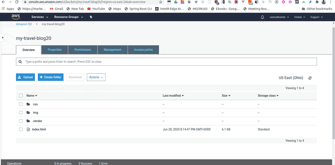Screen dimensions: 335x165
Task: Click the Create folder button
Action: click(50, 77)
